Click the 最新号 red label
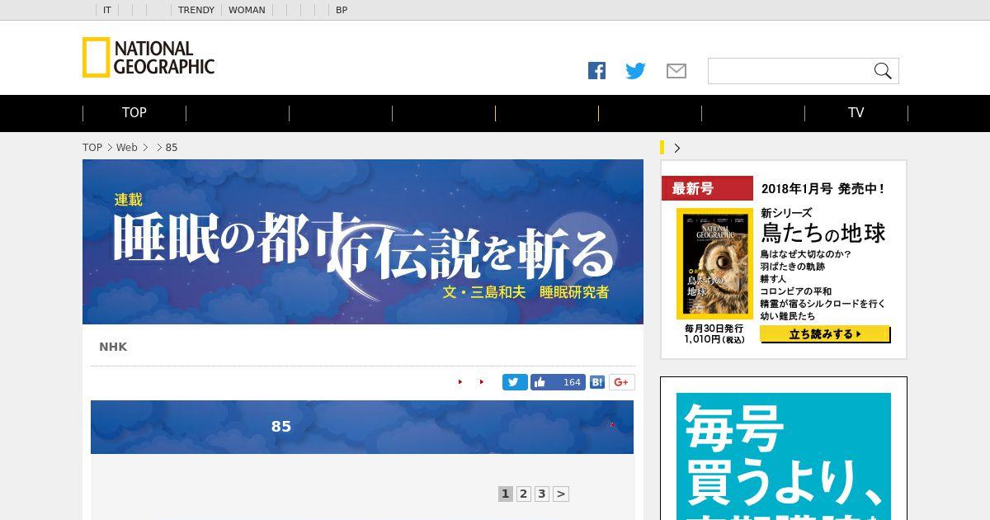 [707, 188]
